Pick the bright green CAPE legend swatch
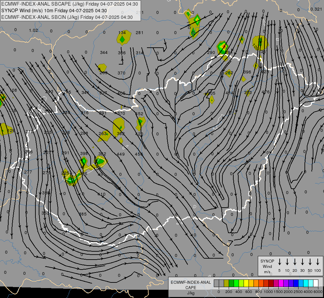324x298 pixels. (236, 283)
